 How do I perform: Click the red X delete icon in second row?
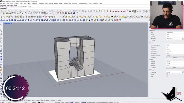coord(46,17)
